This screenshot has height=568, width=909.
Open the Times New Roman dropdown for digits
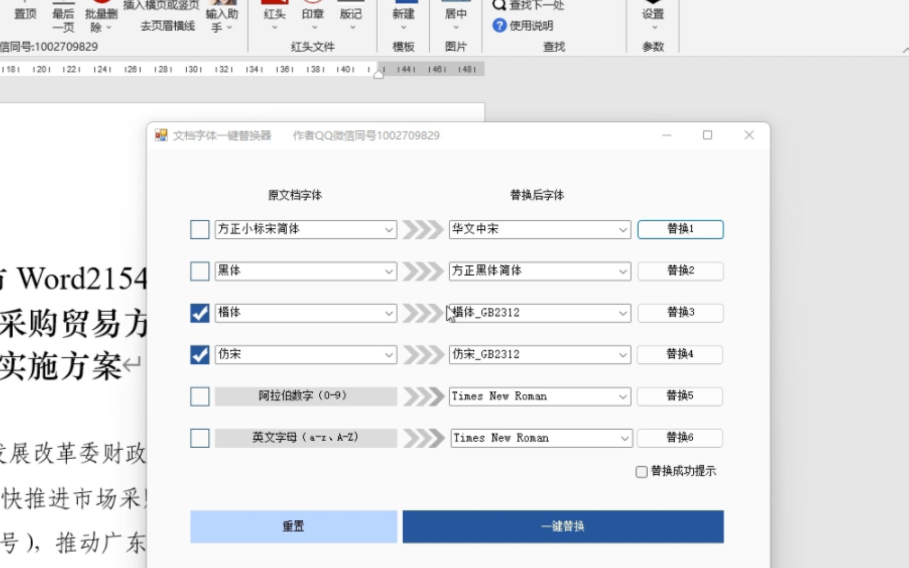623,396
